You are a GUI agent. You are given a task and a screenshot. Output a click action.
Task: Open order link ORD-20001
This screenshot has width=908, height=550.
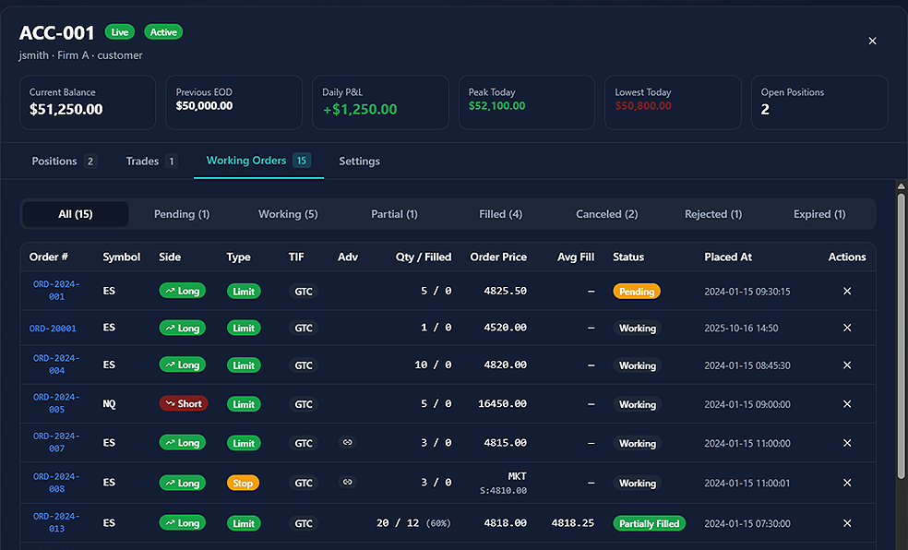click(53, 329)
